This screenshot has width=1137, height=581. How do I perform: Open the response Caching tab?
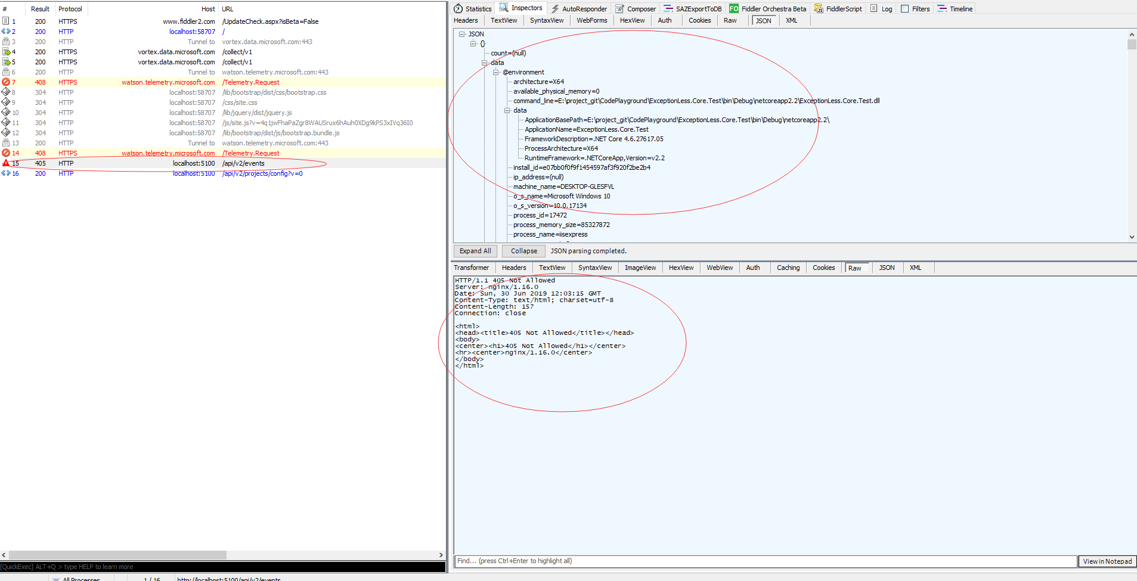(788, 268)
